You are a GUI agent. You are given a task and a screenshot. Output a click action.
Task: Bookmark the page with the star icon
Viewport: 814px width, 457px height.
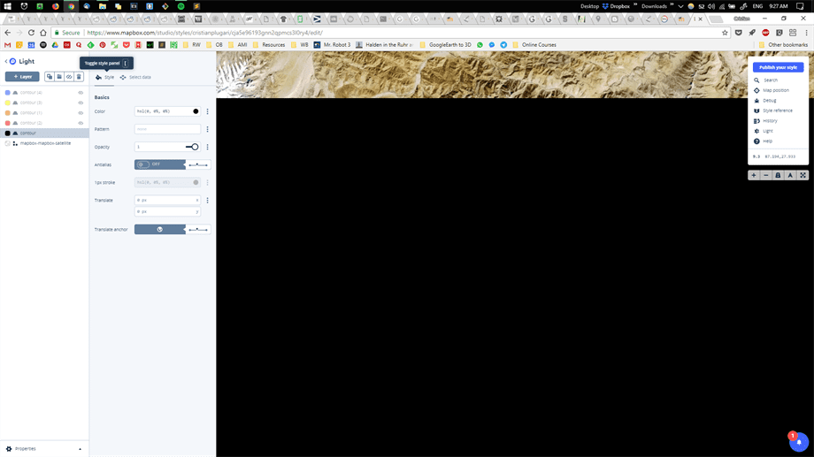pos(725,33)
